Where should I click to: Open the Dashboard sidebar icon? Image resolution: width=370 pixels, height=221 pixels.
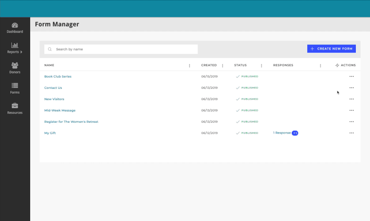pos(15,25)
